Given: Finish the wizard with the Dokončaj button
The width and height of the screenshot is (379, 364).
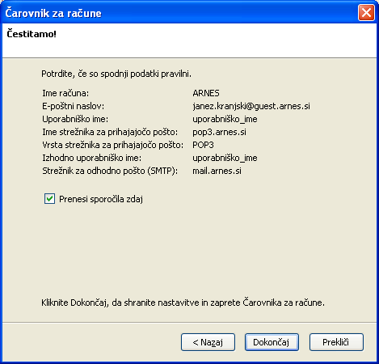Looking at the screenshot, I should 272,342.
